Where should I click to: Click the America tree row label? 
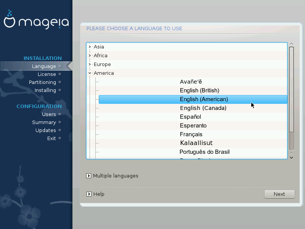[104, 73]
